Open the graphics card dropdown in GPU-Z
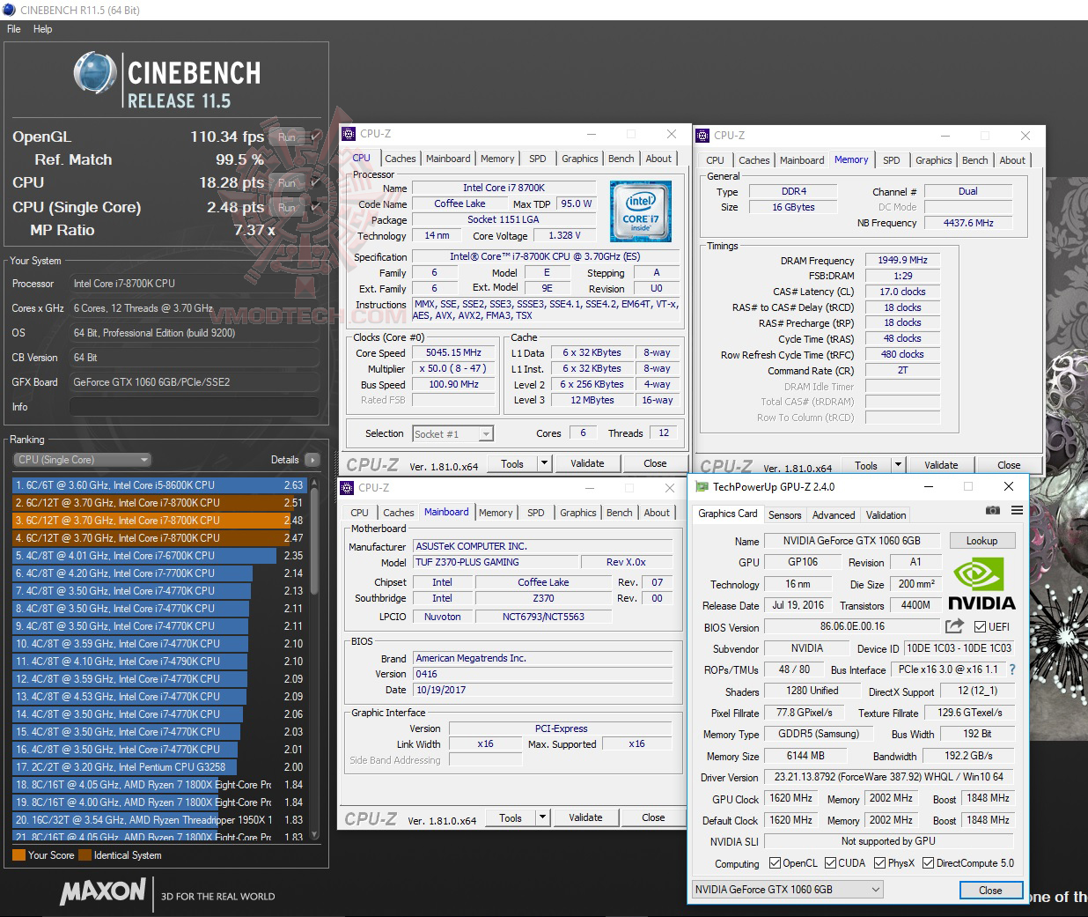This screenshot has width=1088, height=917. (x=875, y=889)
